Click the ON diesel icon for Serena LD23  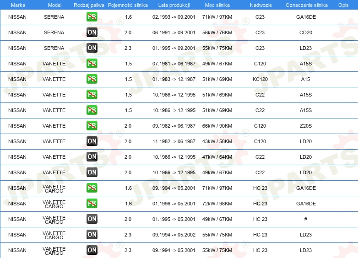pyautogui.click(x=92, y=48)
